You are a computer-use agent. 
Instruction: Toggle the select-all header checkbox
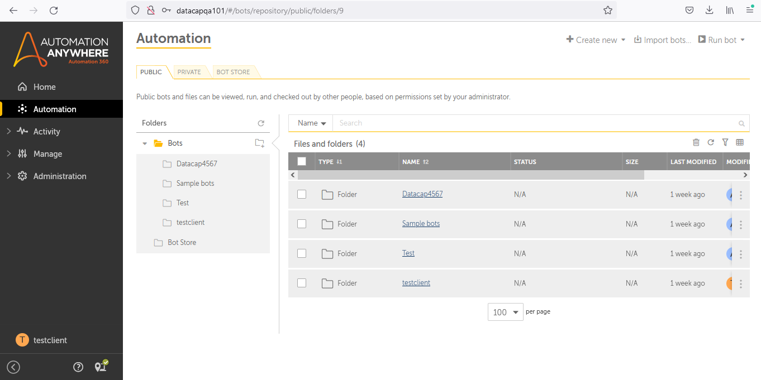[302, 161]
